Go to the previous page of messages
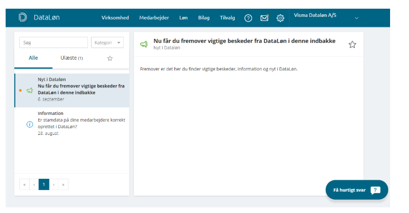Viewport: 409px width, 213px height. [34, 184]
